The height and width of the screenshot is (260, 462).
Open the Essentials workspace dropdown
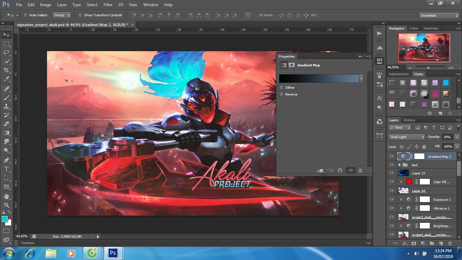[439, 16]
